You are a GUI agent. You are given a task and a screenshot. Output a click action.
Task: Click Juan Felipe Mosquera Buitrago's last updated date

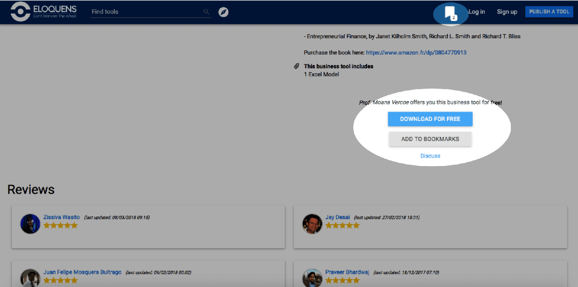[159, 272]
